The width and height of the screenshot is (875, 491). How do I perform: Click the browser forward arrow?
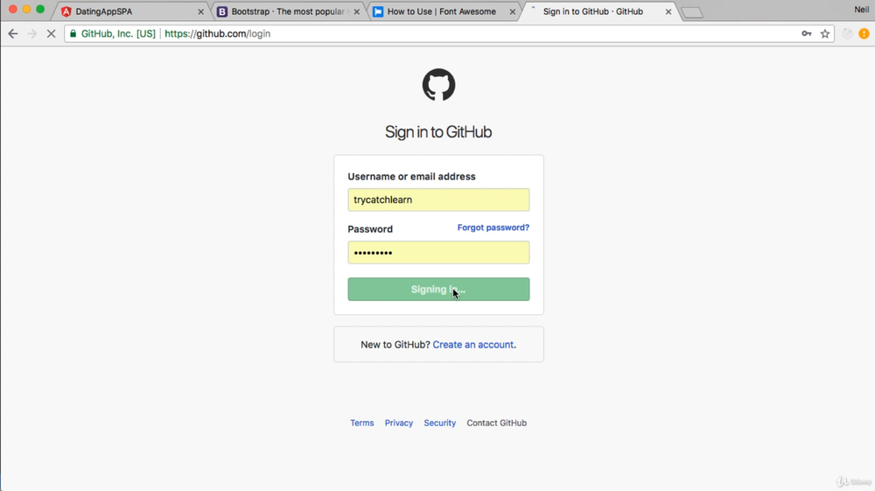pyautogui.click(x=31, y=33)
